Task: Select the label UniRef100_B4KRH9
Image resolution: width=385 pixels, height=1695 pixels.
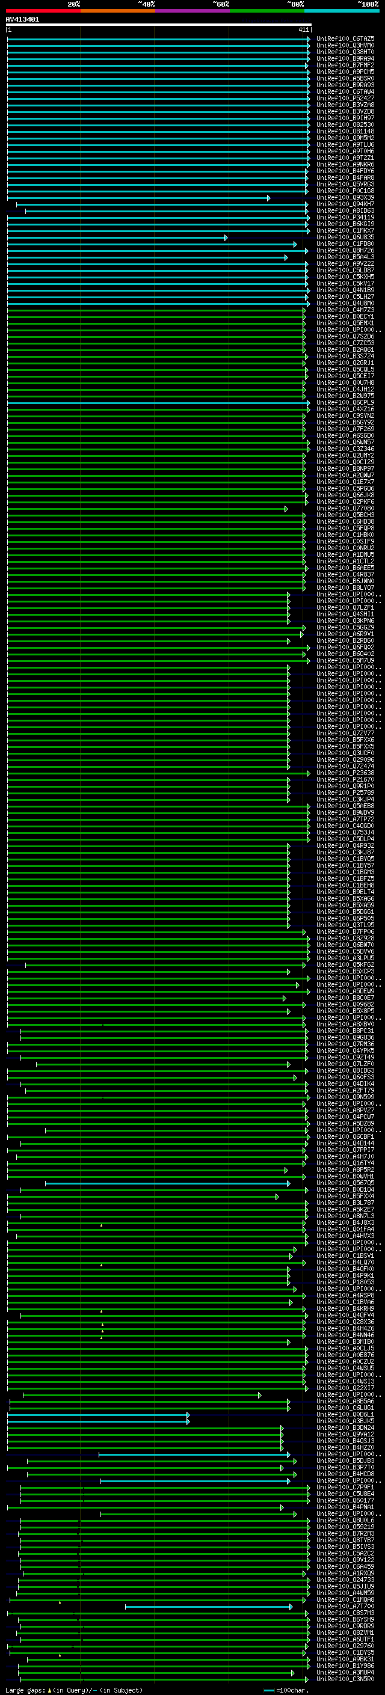Action: (345, 1308)
